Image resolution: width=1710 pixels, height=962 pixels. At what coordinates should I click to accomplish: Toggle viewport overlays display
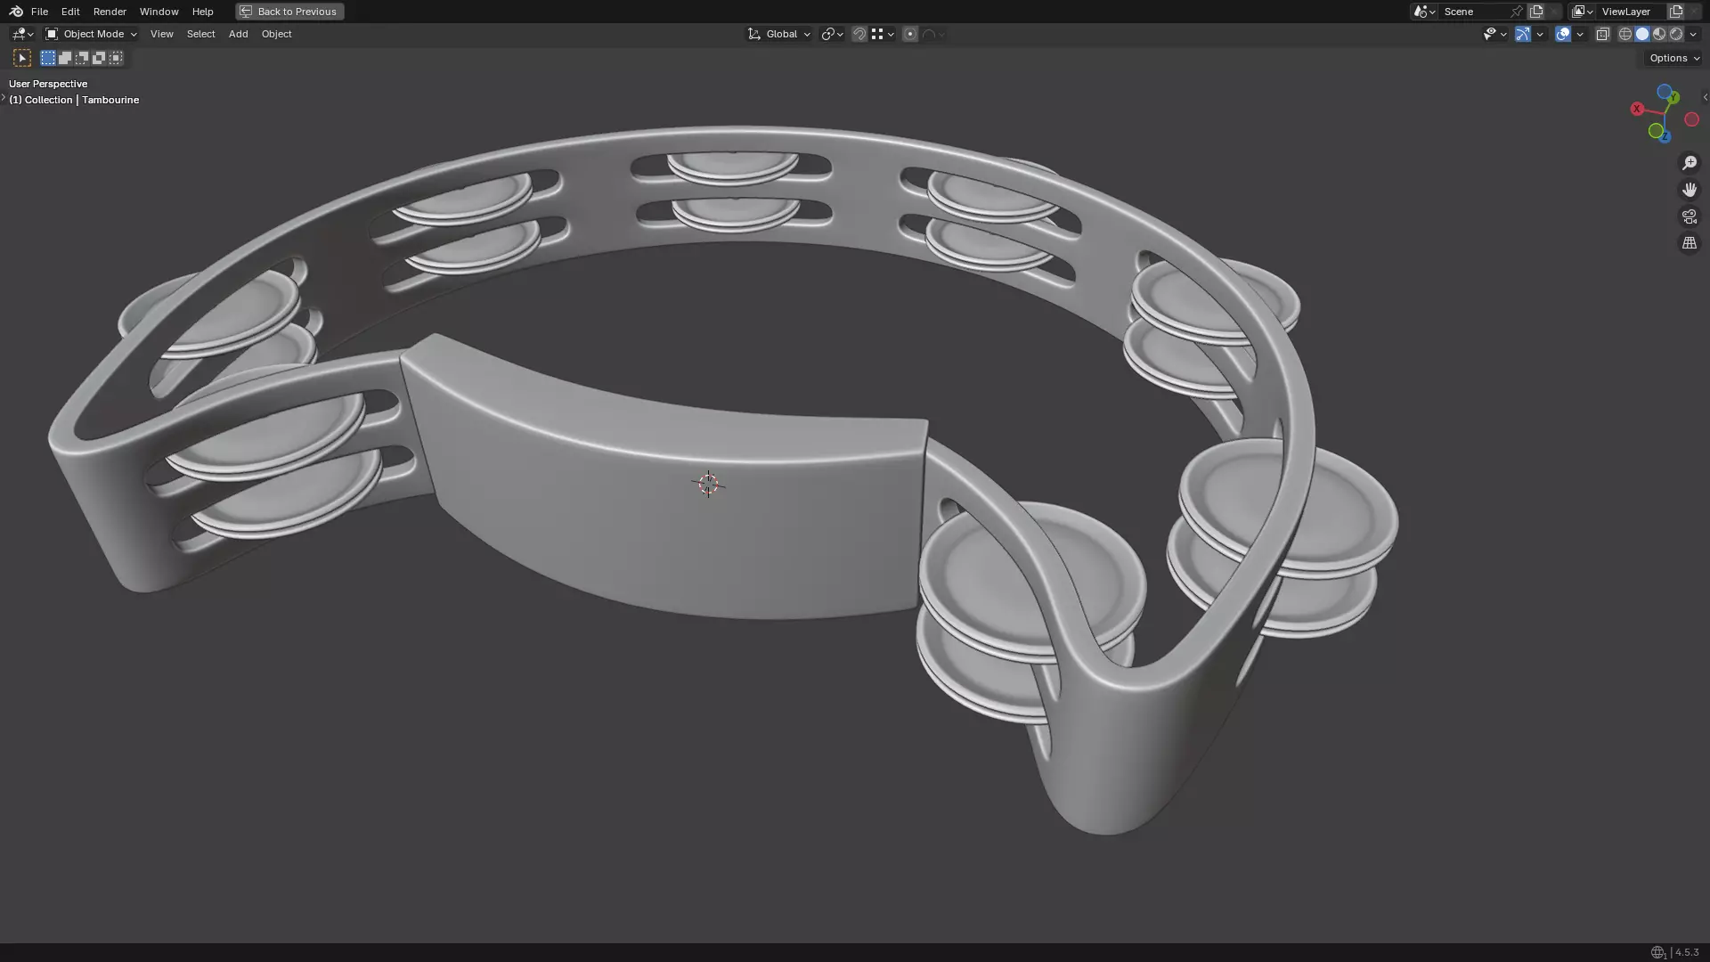(1563, 34)
